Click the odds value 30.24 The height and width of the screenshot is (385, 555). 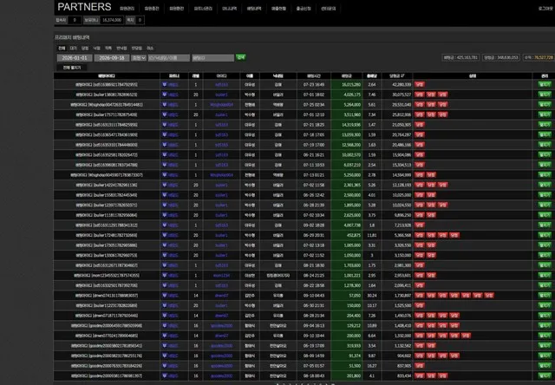click(372, 295)
